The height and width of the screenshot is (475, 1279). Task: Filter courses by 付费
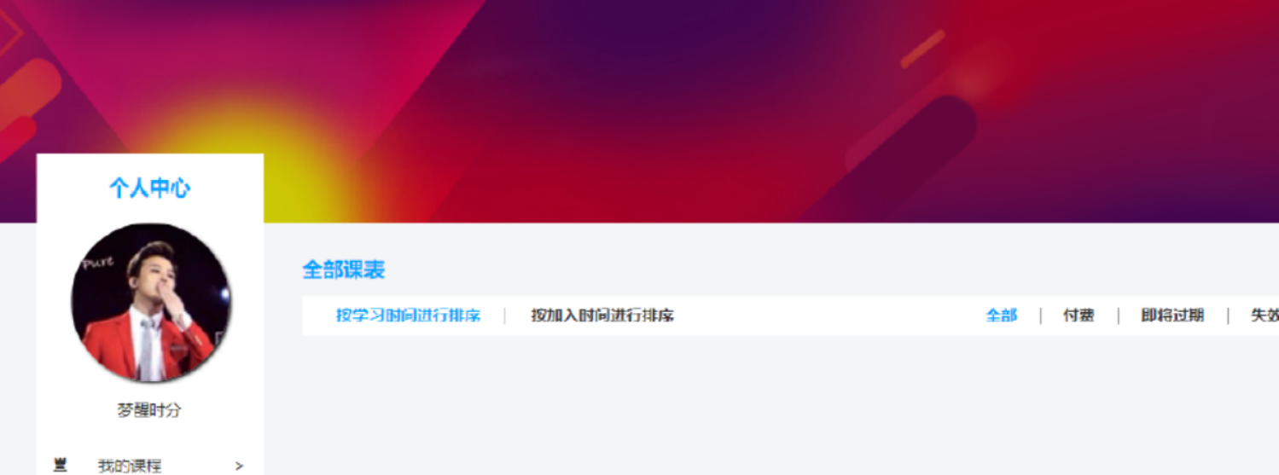(1078, 316)
